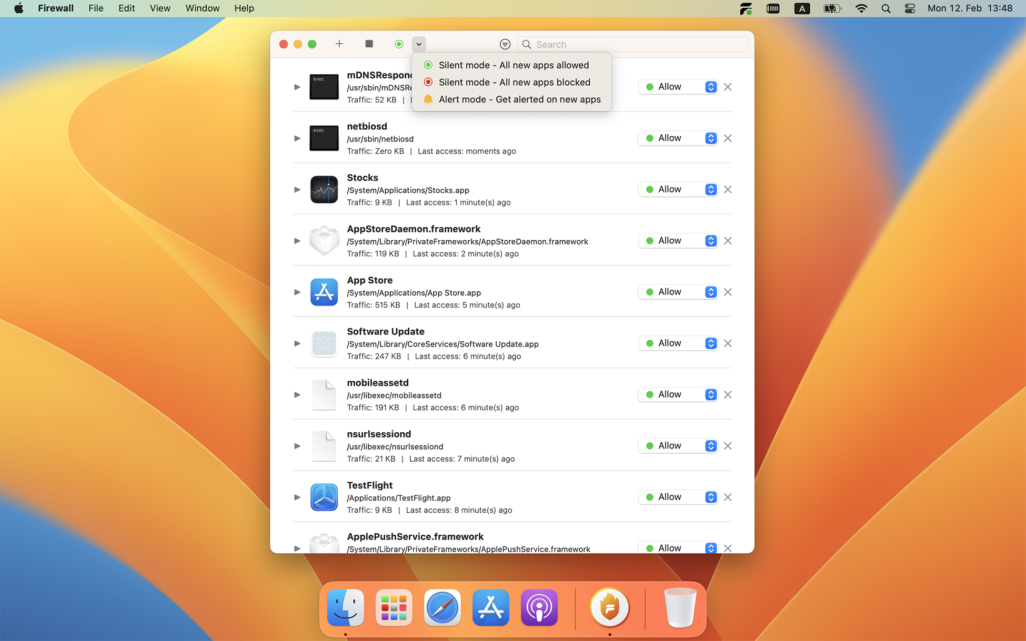Open Podcasts from the Dock

pos(539,608)
